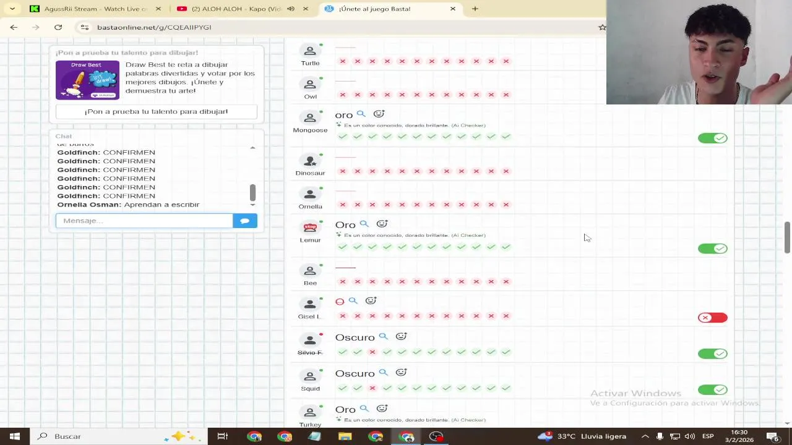Click the page vertical scrollbar thumb
This screenshot has height=445, width=792.
(x=787, y=237)
